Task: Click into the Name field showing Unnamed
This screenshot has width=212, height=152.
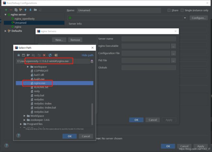Action: pyautogui.click(x=119, y=10)
